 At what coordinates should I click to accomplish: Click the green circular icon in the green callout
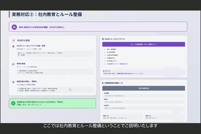tap(13, 103)
